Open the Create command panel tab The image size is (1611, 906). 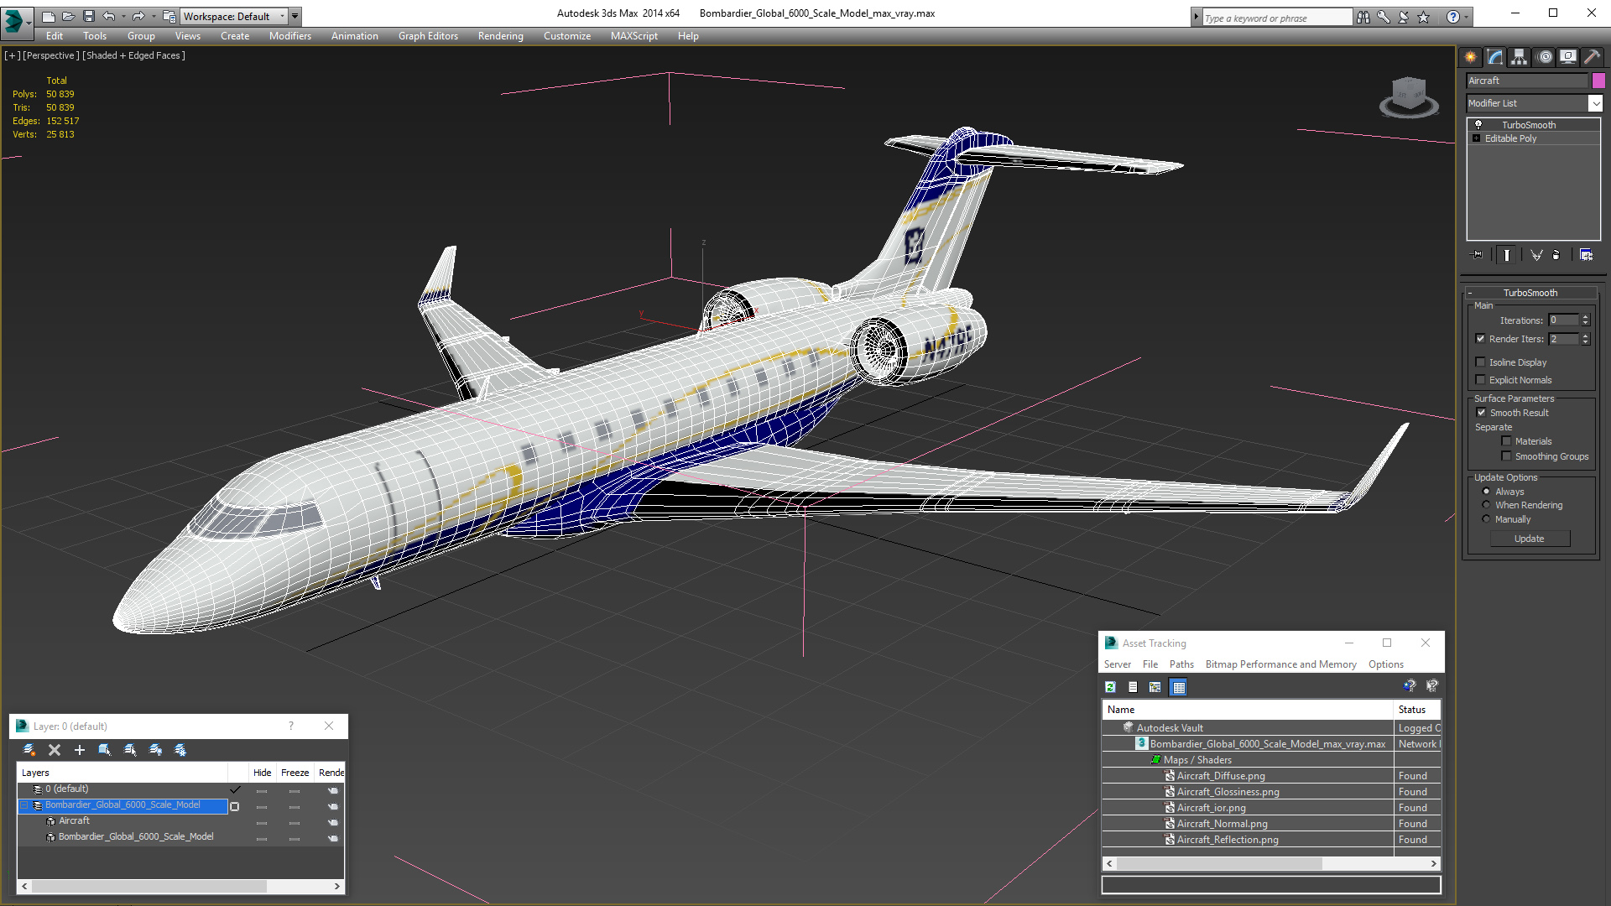1470,57
